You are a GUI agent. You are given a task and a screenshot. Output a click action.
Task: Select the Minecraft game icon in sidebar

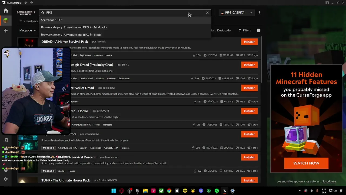(x=6, y=21)
